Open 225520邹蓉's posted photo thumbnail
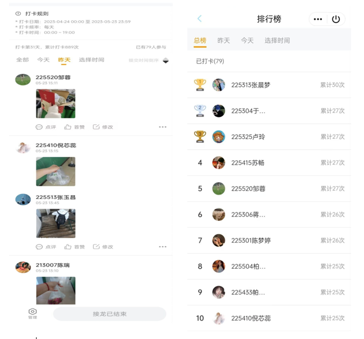The height and width of the screenshot is (339, 364). (55, 103)
